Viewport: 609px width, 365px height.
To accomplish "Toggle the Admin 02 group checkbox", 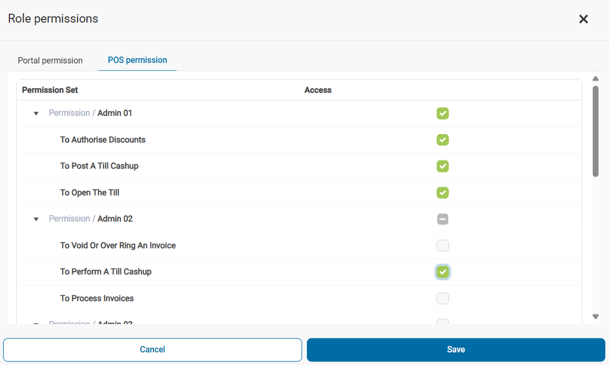I will tap(442, 219).
